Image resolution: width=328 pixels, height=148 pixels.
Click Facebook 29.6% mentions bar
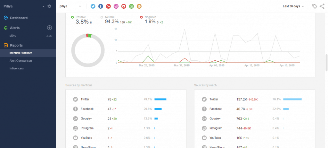[x=158, y=109]
